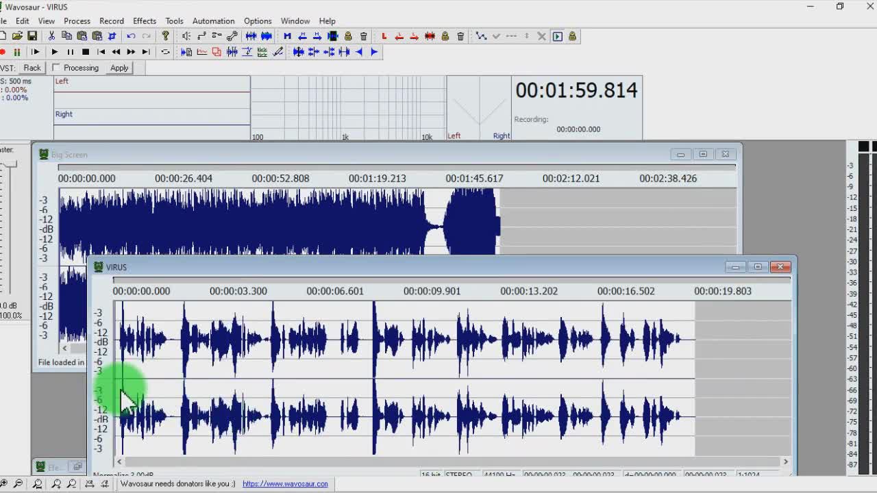Open the VST Rack
The image size is (877, 493).
click(32, 68)
